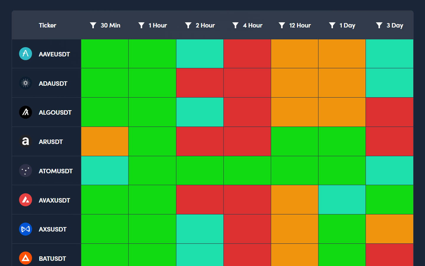Screen dimensions: 425x266
Task: Click the Arweave coin icon
Action: point(26,142)
